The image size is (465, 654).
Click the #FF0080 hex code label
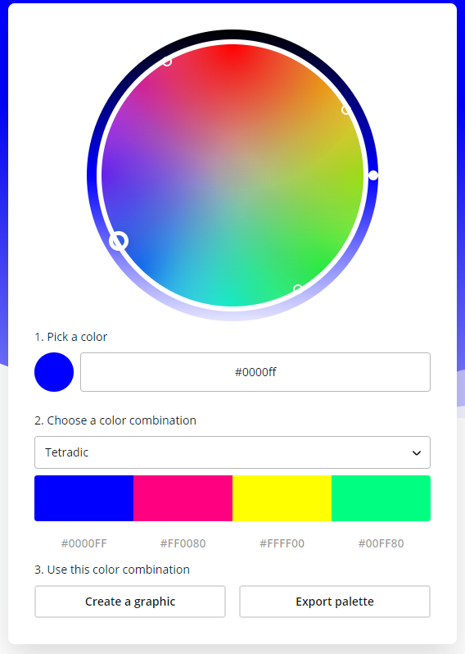click(x=183, y=543)
